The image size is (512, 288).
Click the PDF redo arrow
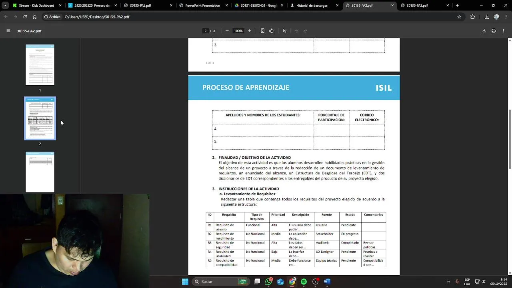[x=305, y=31]
